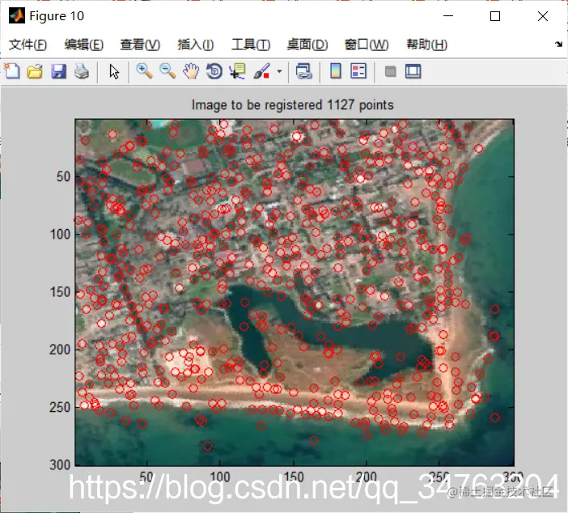Close the Figure 10 window

click(x=543, y=16)
